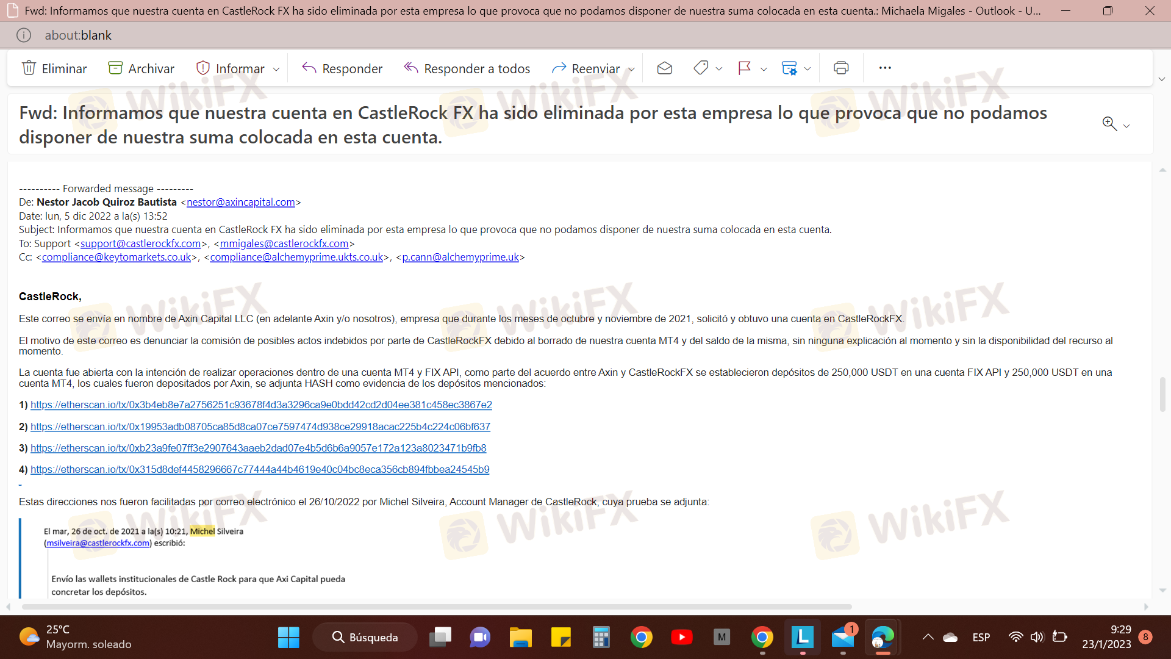Click the horizontal scrollbar at bottom

pos(437,607)
